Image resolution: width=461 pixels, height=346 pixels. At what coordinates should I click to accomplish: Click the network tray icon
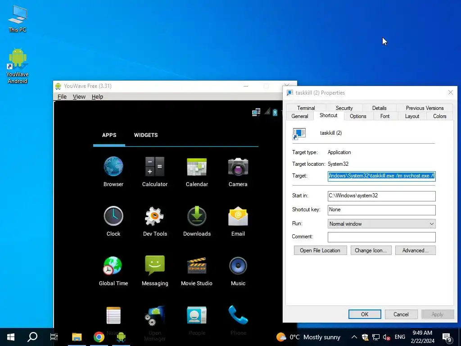(376, 337)
